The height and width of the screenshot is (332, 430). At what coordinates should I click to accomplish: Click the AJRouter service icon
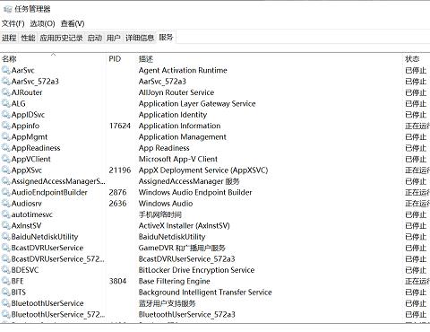click(5, 92)
